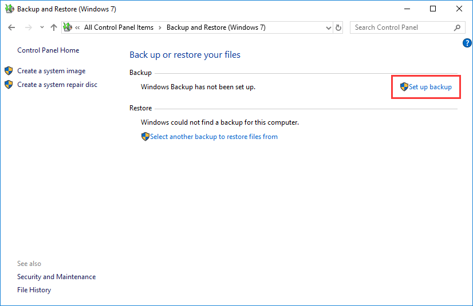
Task: Open File History
Action: click(34, 290)
